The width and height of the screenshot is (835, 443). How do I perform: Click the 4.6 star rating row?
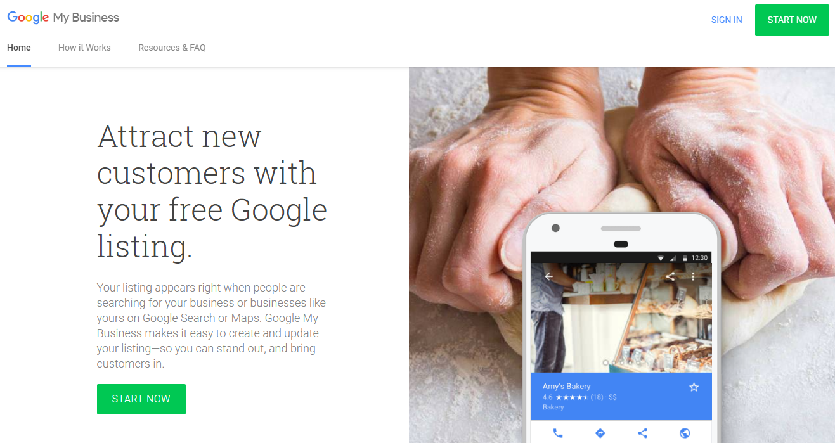click(579, 397)
